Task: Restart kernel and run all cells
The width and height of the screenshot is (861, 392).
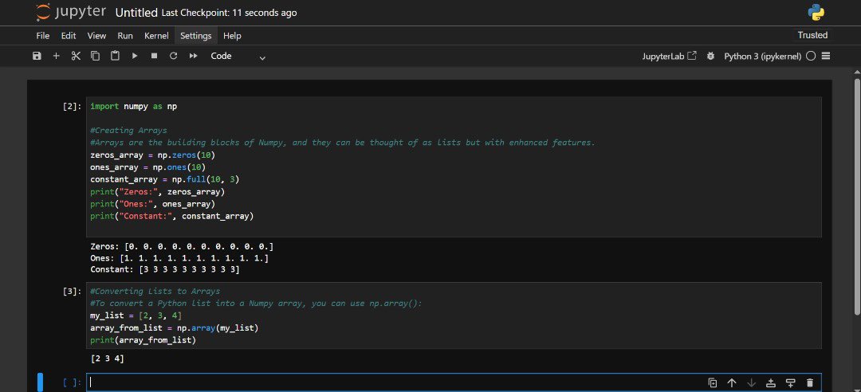Action: click(193, 56)
